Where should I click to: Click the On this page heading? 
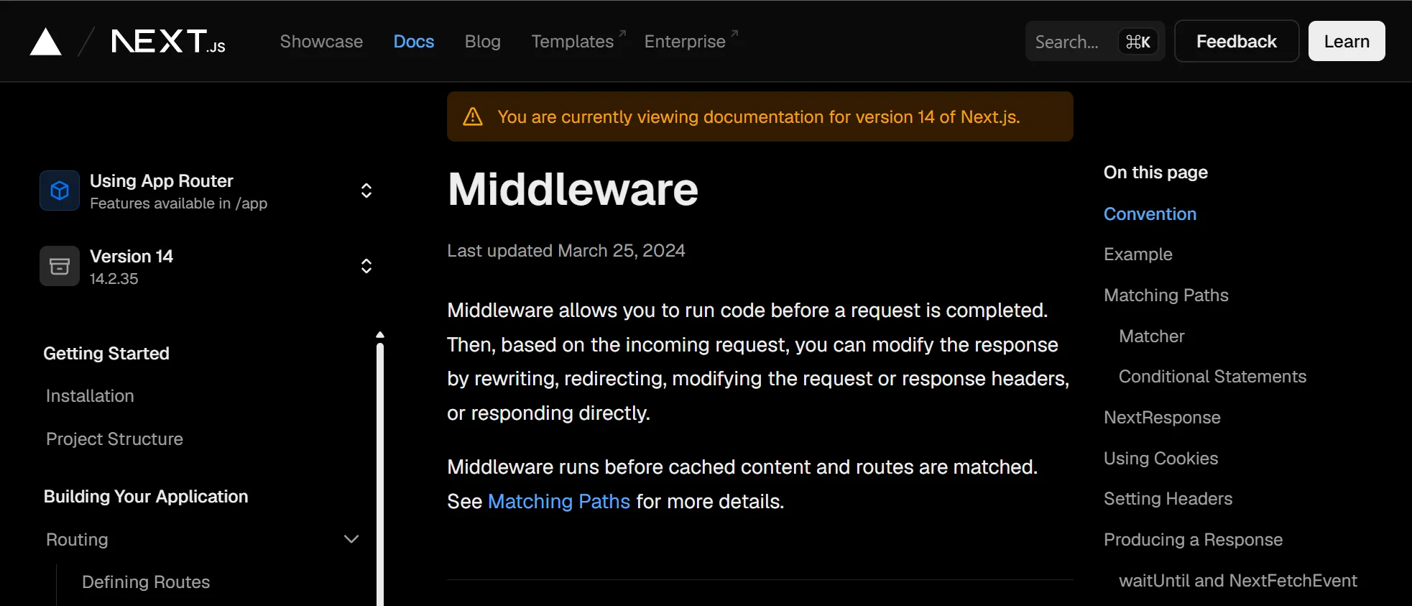[1155, 173]
